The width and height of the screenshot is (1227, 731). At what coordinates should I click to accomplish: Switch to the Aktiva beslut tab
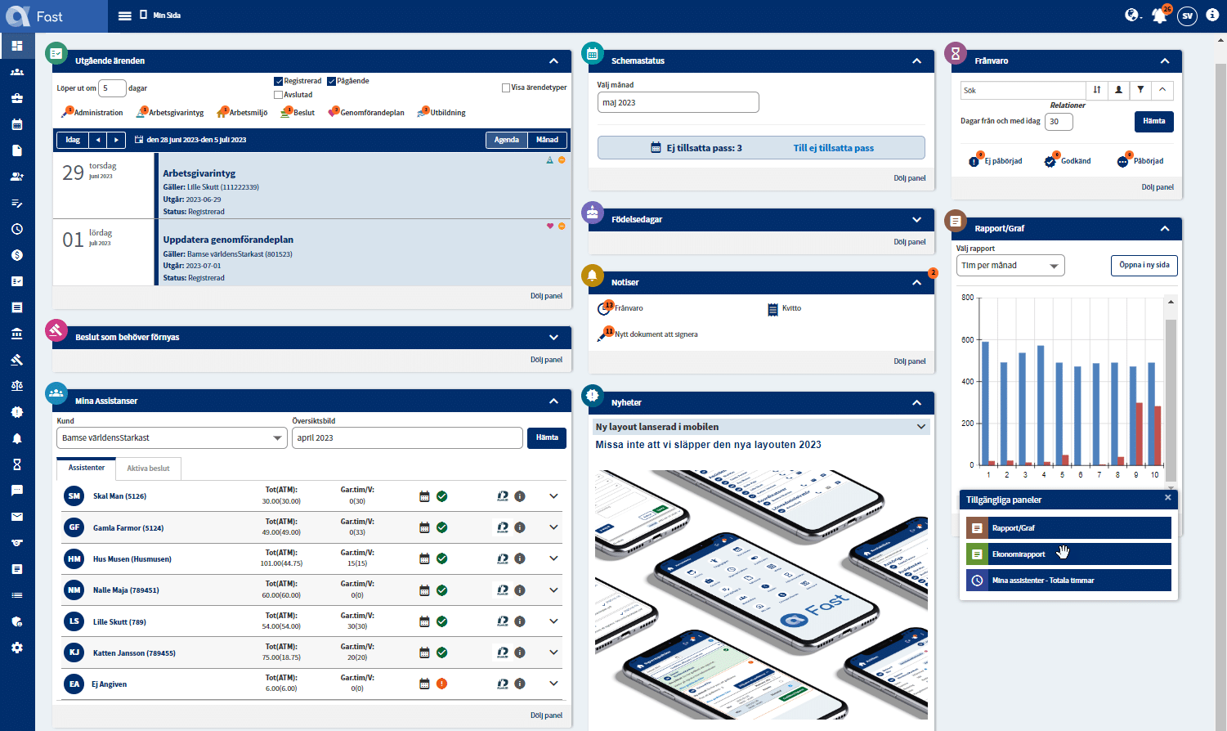click(x=148, y=469)
